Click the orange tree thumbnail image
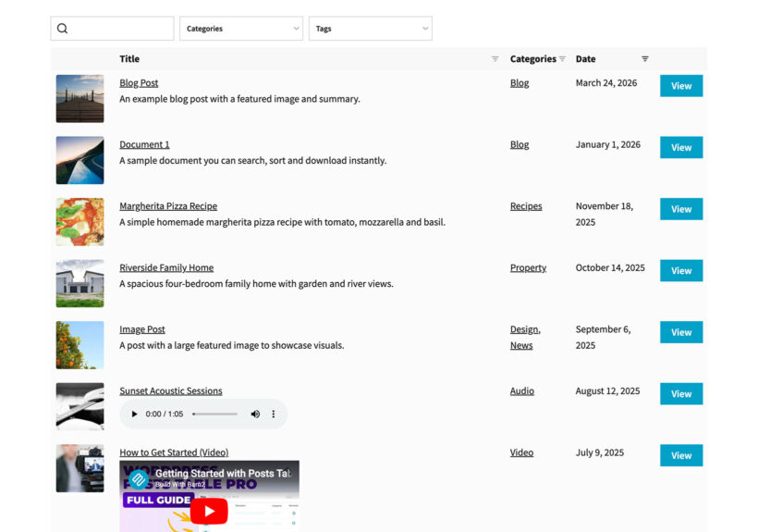Screen dimensions: 758x532 79,345
